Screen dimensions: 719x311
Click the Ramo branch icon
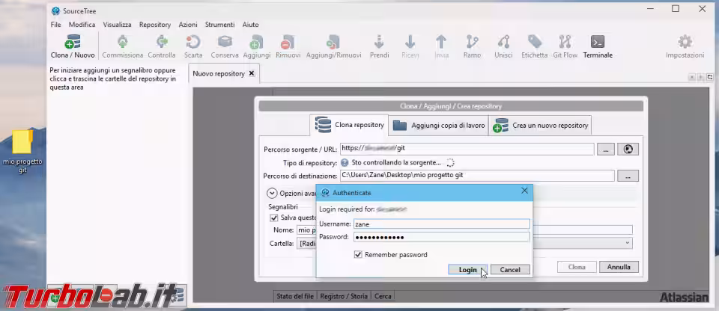point(472,43)
